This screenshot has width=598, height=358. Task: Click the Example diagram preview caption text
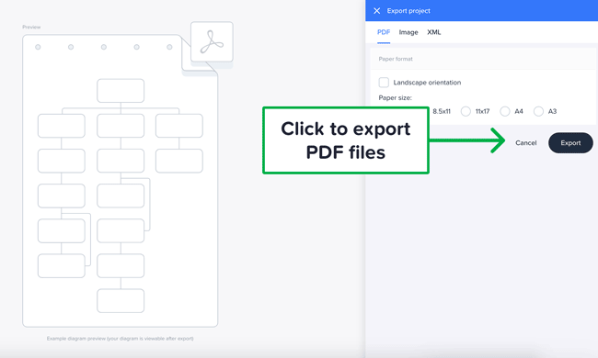point(121,338)
